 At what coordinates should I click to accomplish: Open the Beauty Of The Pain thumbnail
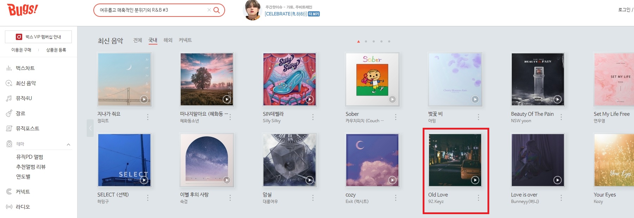[x=537, y=79]
